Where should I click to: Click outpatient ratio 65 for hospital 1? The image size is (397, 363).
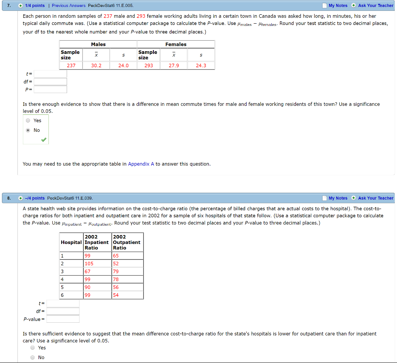(116, 256)
